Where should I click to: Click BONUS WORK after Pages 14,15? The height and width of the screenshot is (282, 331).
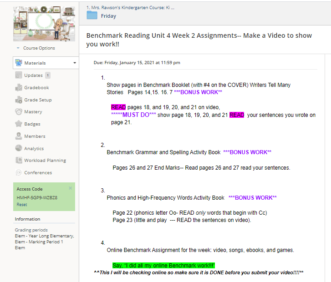pos(198,92)
